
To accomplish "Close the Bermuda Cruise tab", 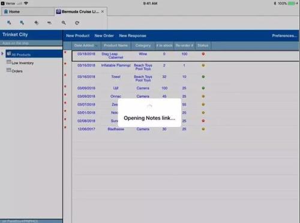I will point(103,11).
